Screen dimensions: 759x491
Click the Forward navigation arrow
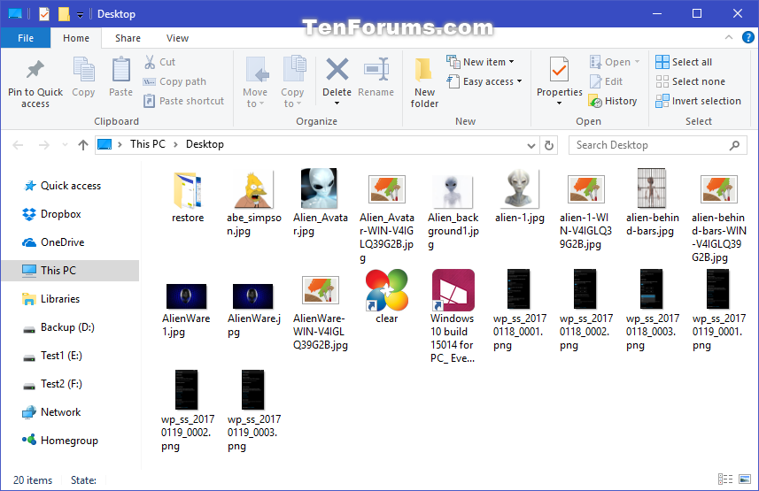43,144
